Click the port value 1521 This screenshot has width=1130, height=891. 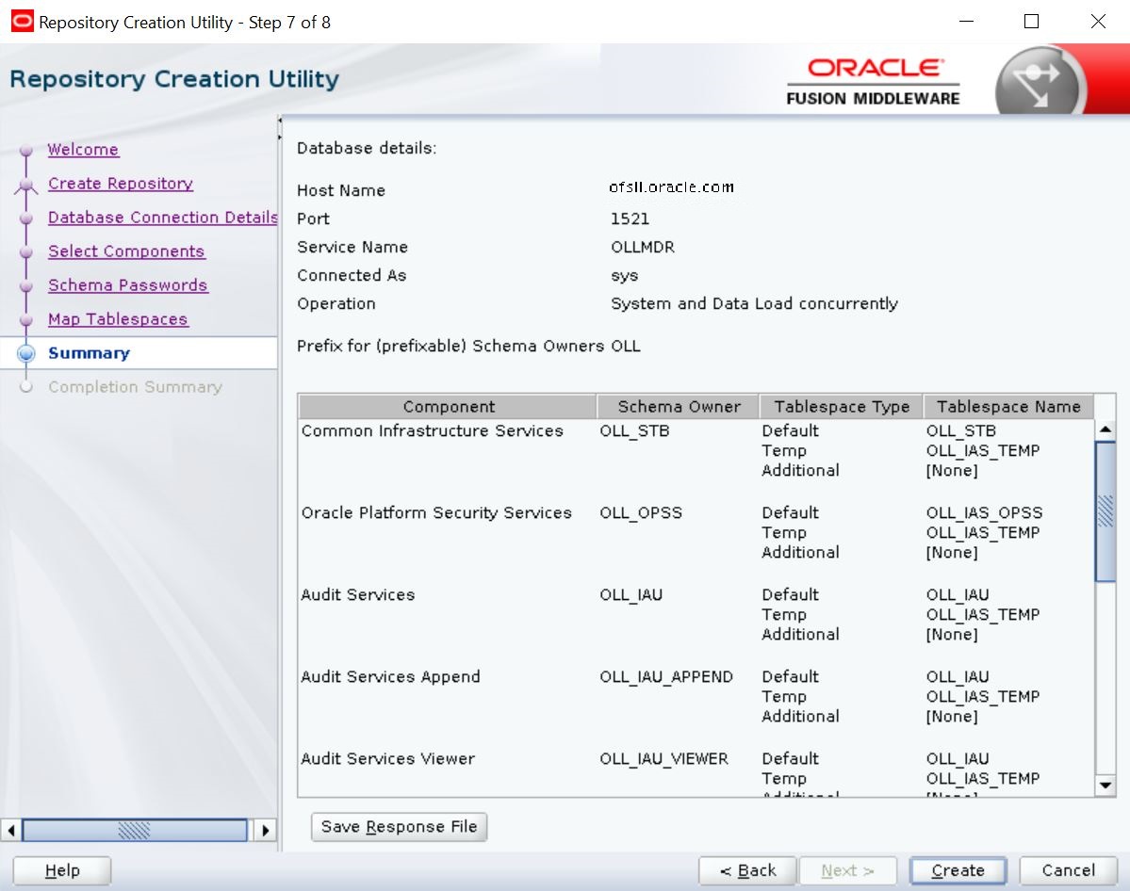coord(630,219)
